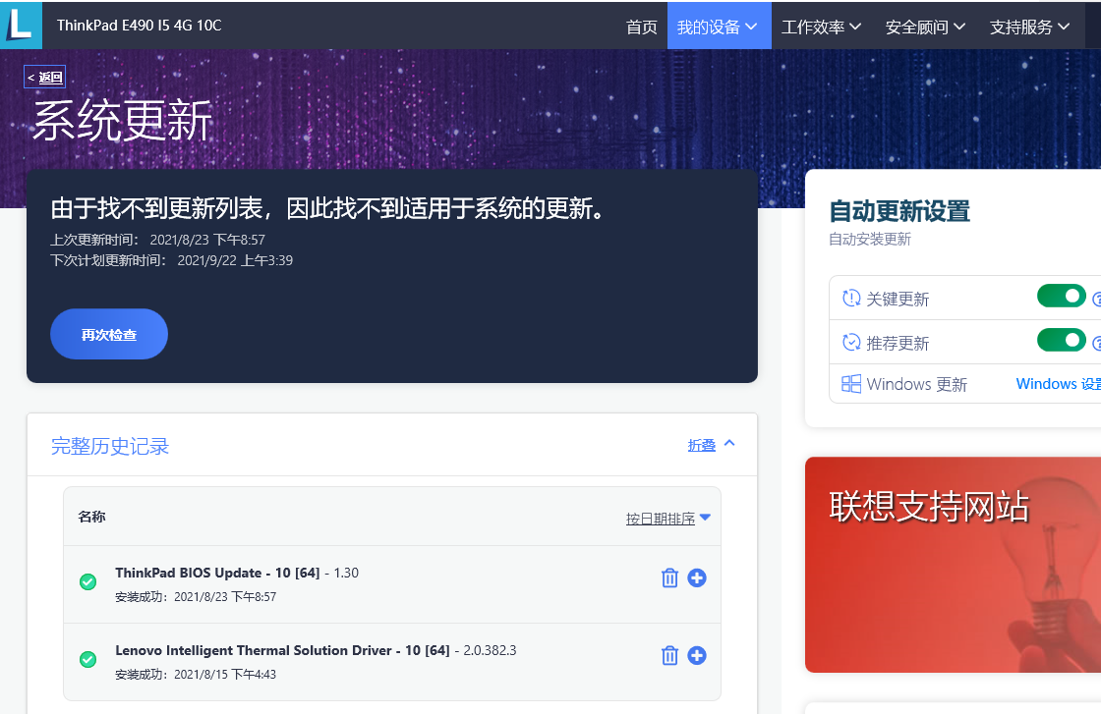This screenshot has width=1101, height=714.
Task: Toggle the 关键更新 switch off
Action: pos(1061,296)
